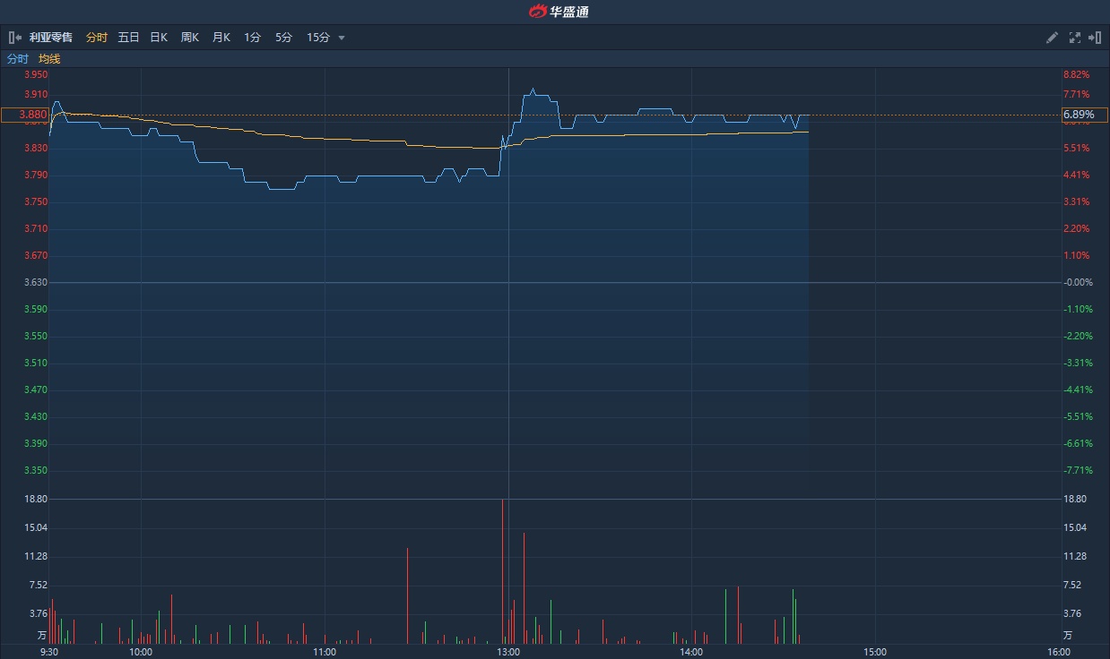Switch to 1分 one-minute chart
Image resolution: width=1110 pixels, height=659 pixels.
pyautogui.click(x=253, y=38)
